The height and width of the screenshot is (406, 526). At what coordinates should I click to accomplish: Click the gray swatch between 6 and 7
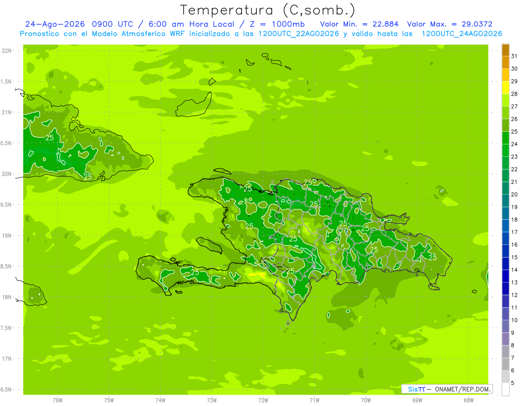pyautogui.click(x=506, y=364)
